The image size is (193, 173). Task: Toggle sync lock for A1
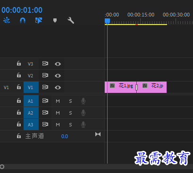pyautogui.click(x=45, y=101)
